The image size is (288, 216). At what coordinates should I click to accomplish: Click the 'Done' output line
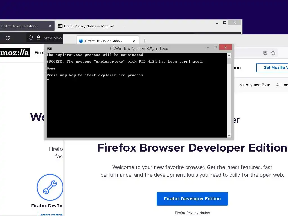coord(51,68)
